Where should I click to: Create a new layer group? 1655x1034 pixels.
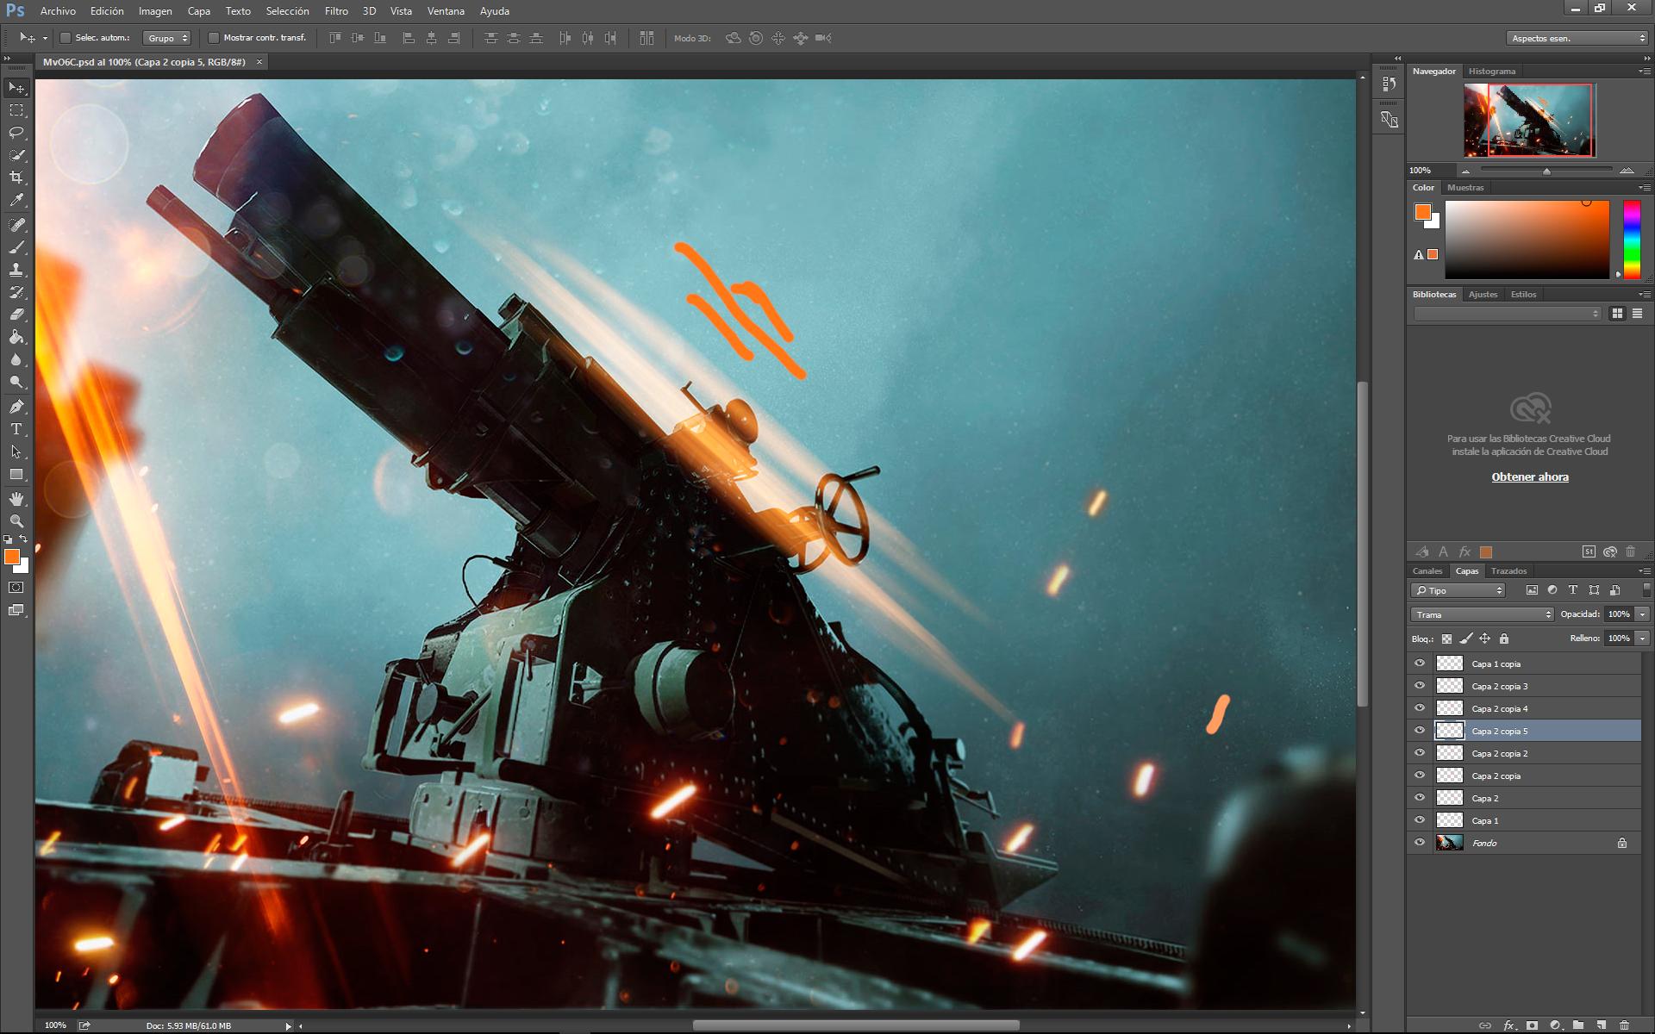[x=1577, y=1025]
